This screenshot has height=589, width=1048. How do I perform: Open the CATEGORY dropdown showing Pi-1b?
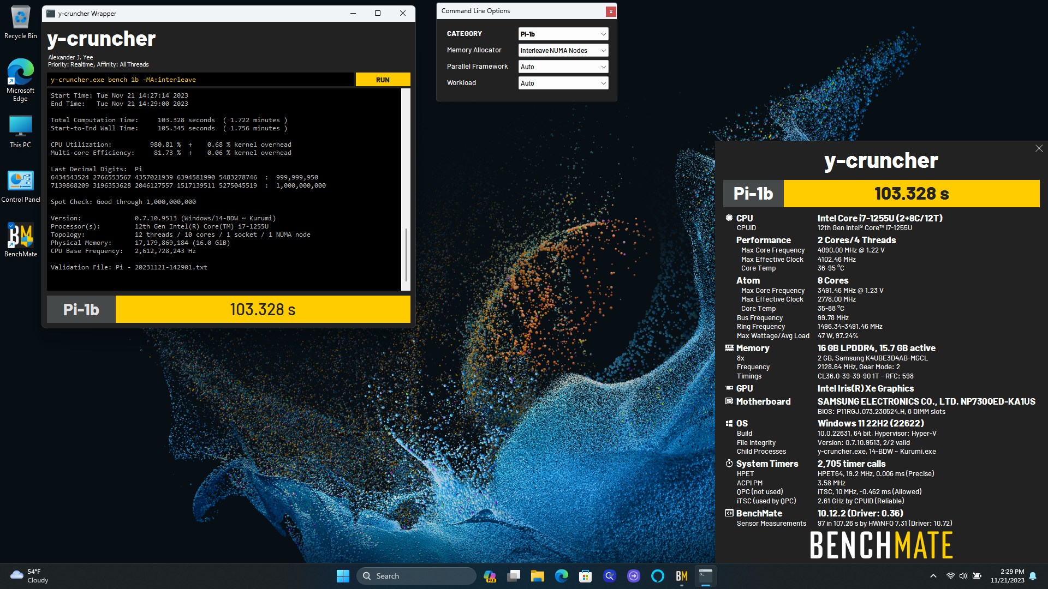pyautogui.click(x=563, y=34)
